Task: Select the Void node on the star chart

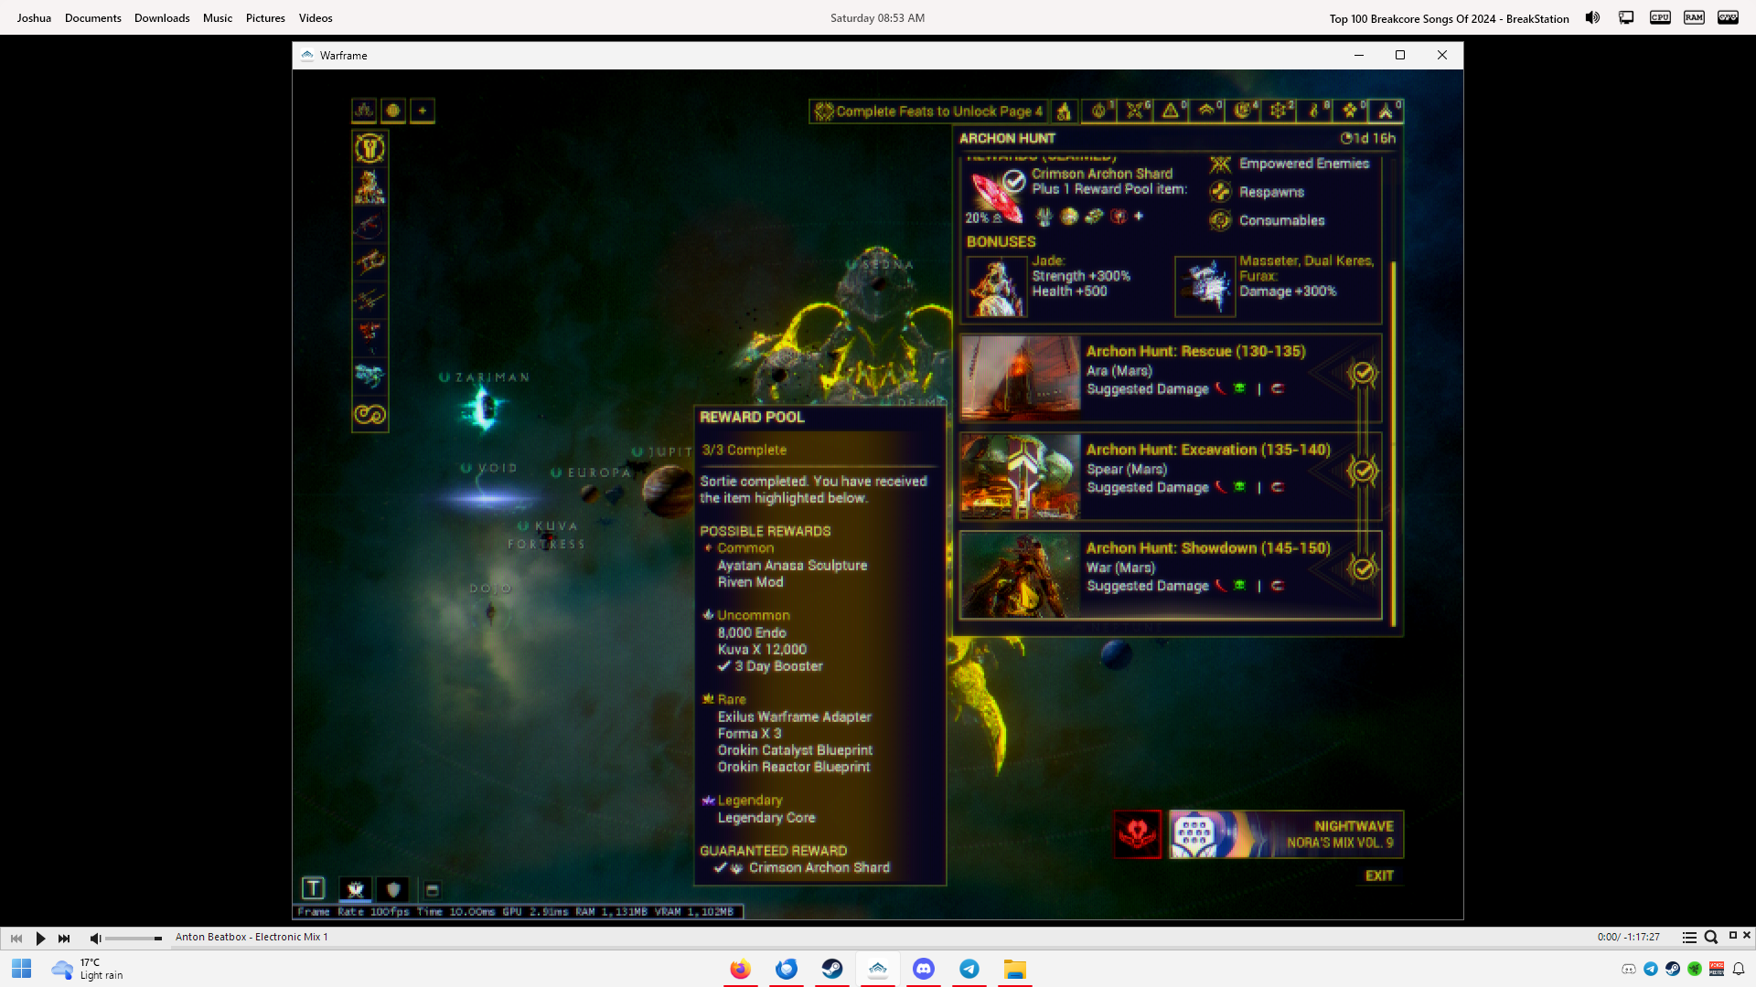Action: [487, 498]
